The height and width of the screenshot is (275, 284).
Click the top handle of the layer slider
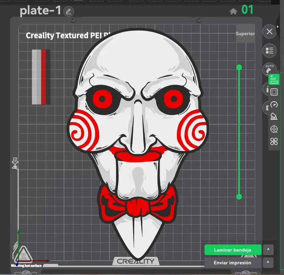click(x=239, y=68)
